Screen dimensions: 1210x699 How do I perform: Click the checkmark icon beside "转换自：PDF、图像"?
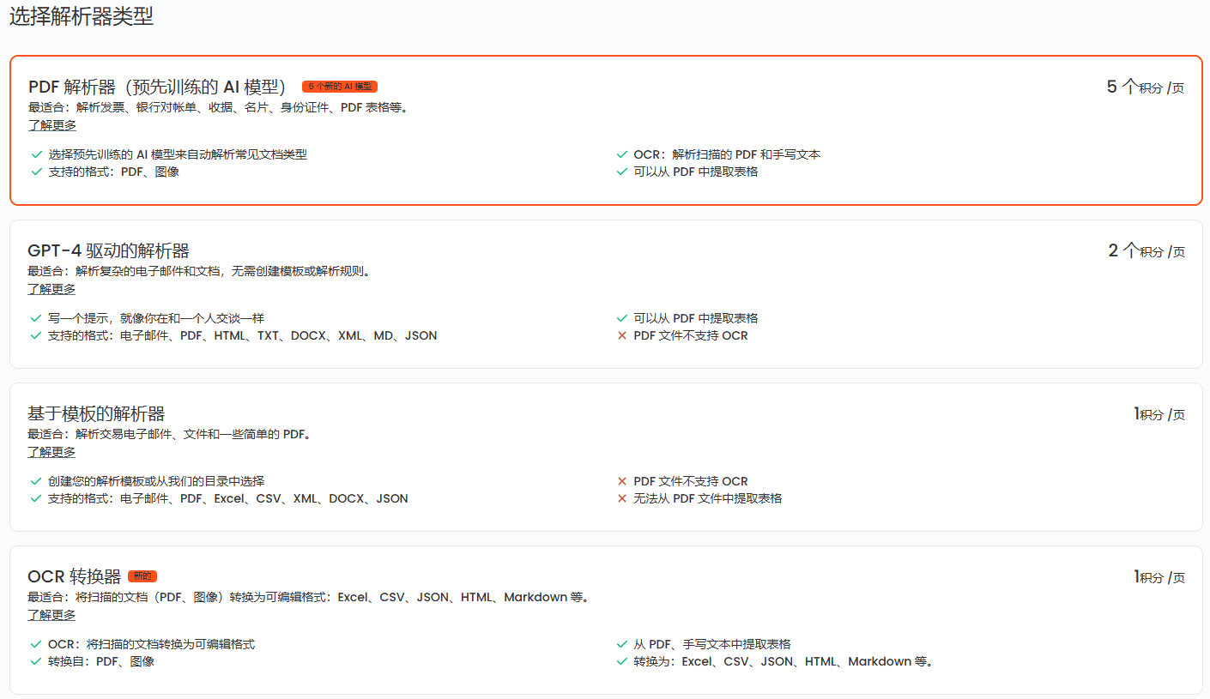coord(36,661)
